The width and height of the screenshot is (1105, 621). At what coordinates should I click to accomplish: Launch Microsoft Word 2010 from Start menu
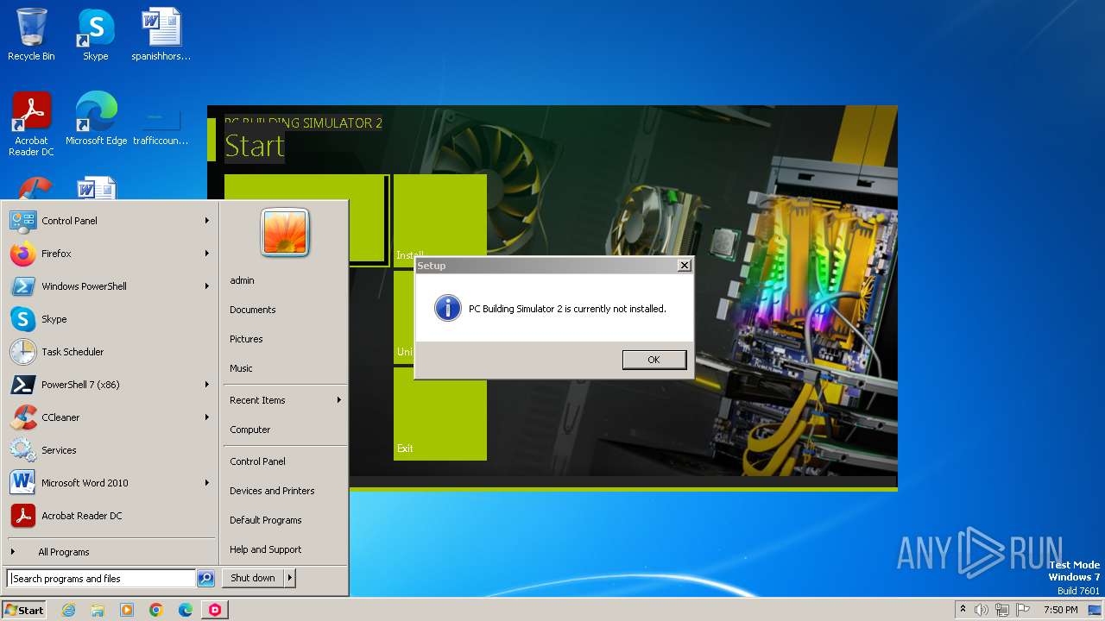pyautogui.click(x=109, y=483)
